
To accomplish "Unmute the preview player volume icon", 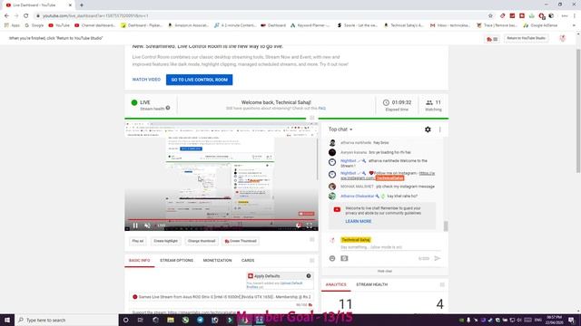I will [147, 225].
